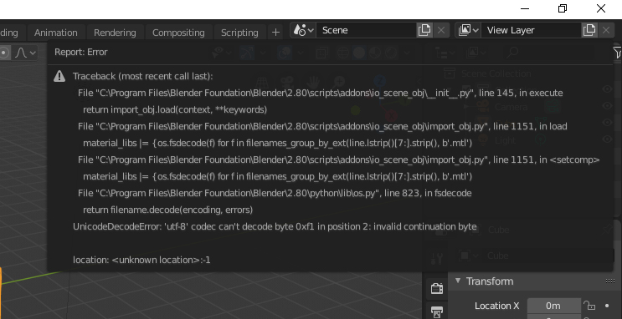
Task: Click the 'Traceback (most recent call last):' line
Action: pyautogui.click(x=143, y=76)
